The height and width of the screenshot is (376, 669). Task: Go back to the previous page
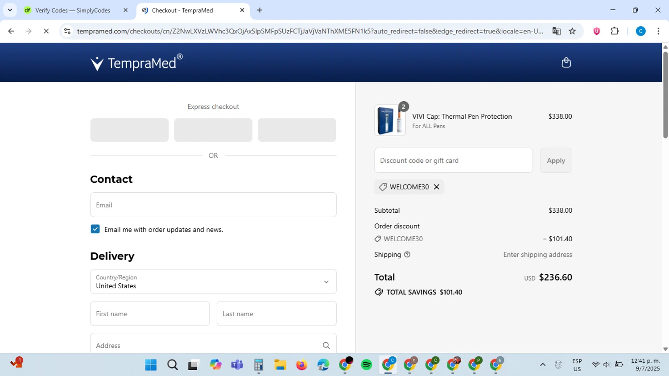(x=11, y=31)
